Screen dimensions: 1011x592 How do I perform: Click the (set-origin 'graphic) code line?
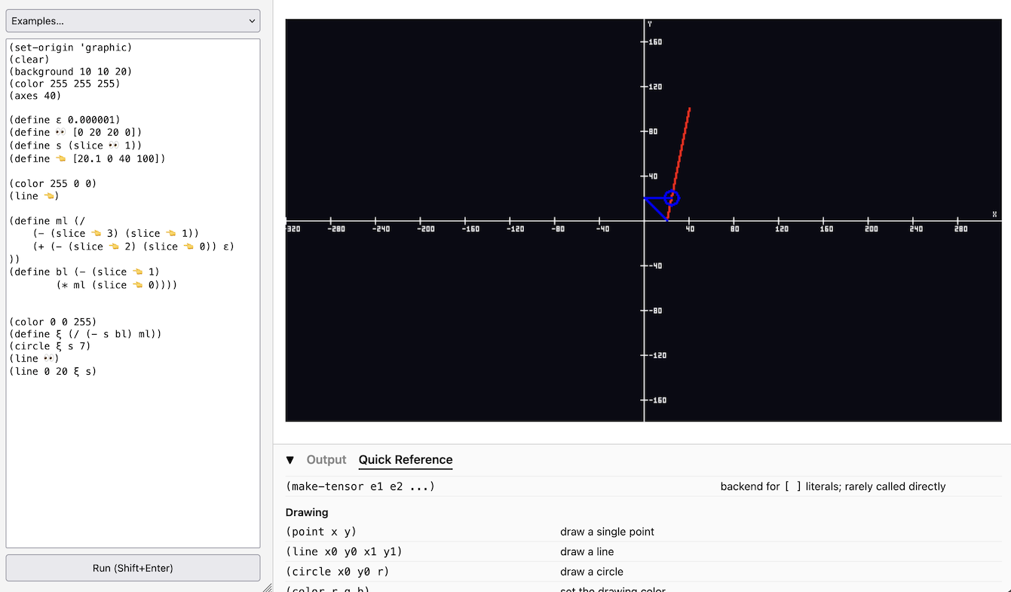(x=71, y=48)
